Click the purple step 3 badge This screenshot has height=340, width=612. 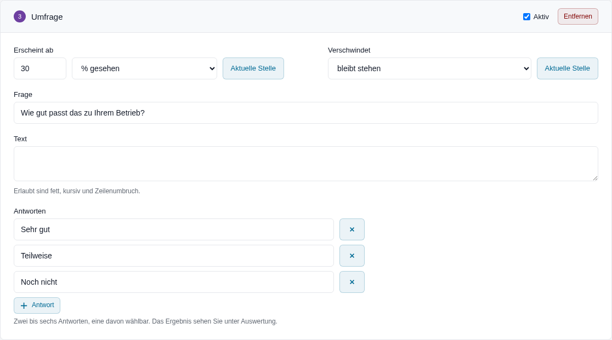coord(20,17)
